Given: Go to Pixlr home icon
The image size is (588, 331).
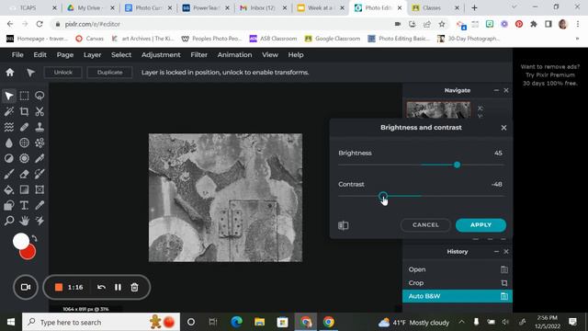Looking at the screenshot, I should pyautogui.click(x=10, y=73).
